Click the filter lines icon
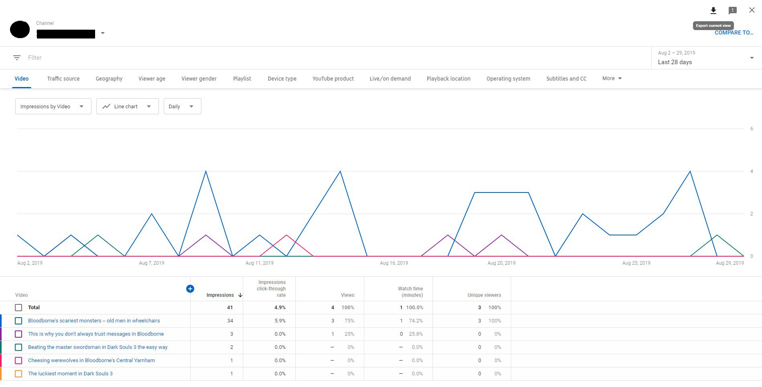Image resolution: width=762 pixels, height=387 pixels. click(x=17, y=58)
